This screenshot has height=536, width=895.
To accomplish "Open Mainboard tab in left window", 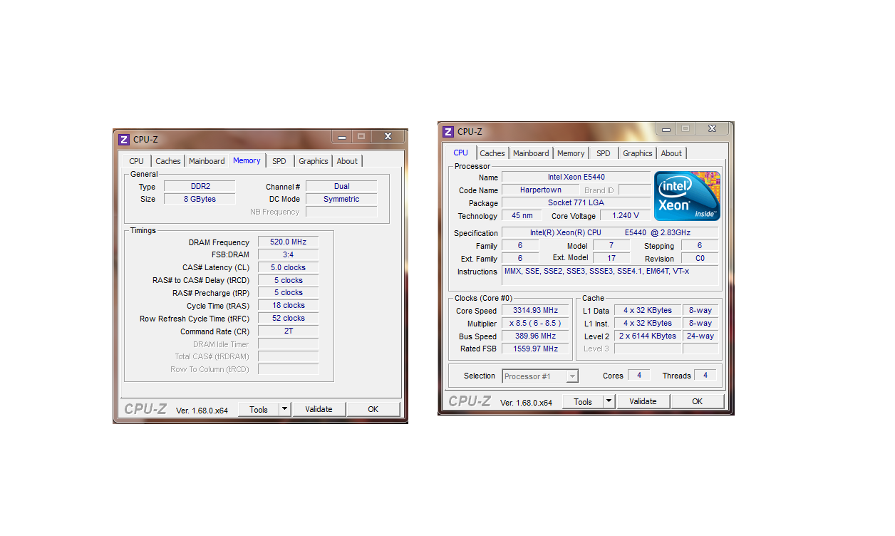I will (207, 161).
